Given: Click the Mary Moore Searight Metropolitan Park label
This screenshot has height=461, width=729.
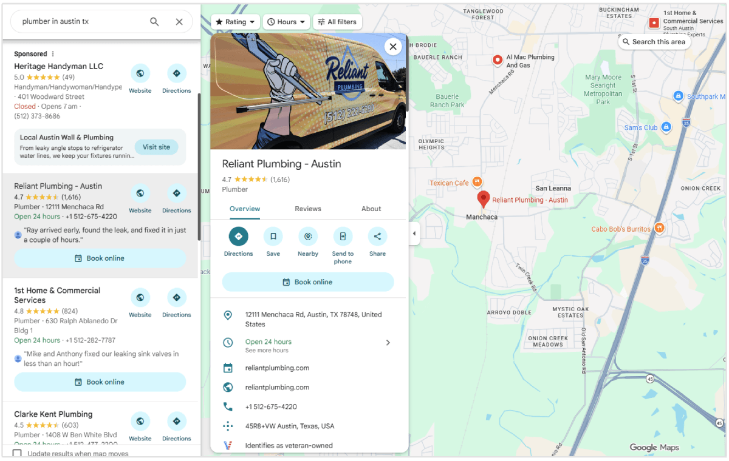Looking at the screenshot, I should point(603,90).
